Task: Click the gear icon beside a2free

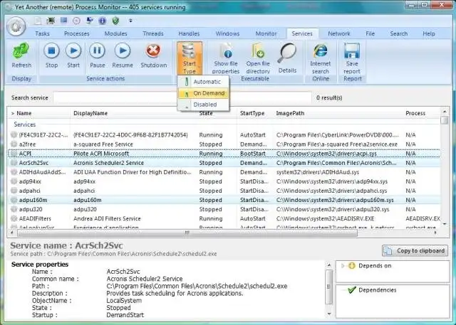Action: (14, 144)
